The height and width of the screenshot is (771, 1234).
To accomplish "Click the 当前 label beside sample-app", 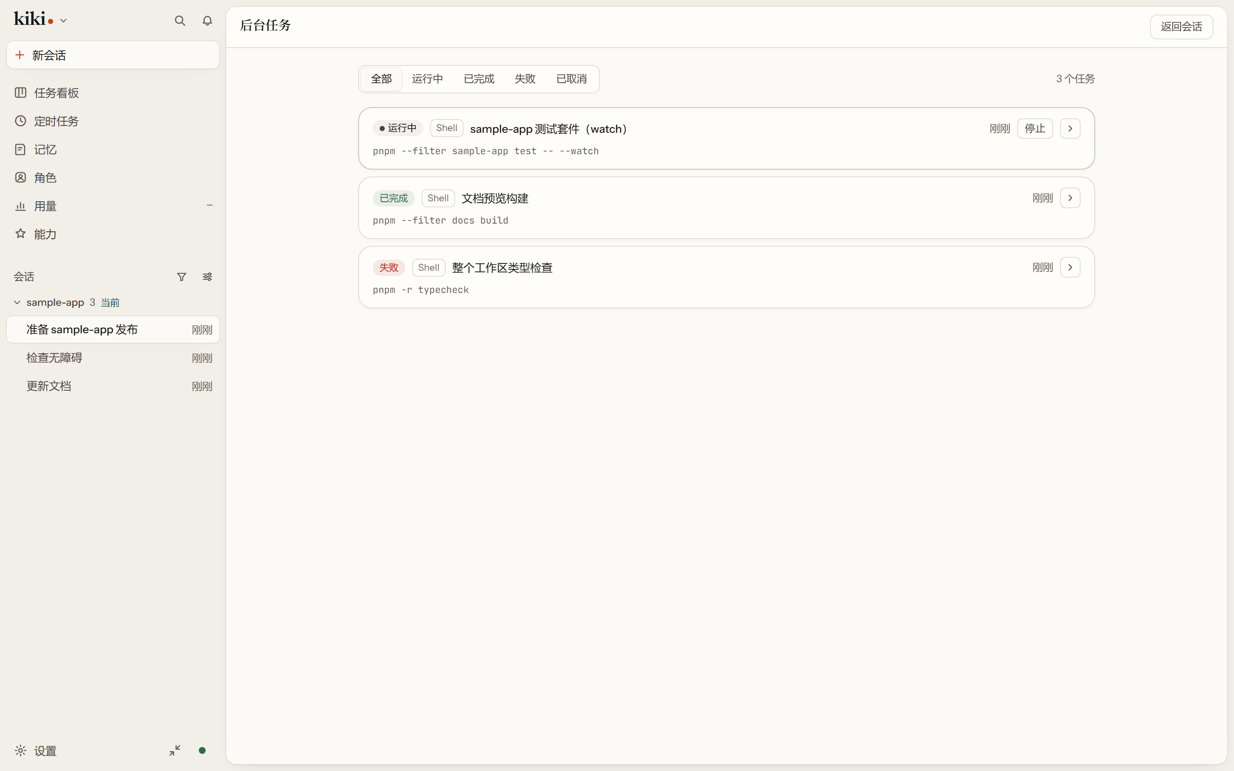I will point(110,303).
